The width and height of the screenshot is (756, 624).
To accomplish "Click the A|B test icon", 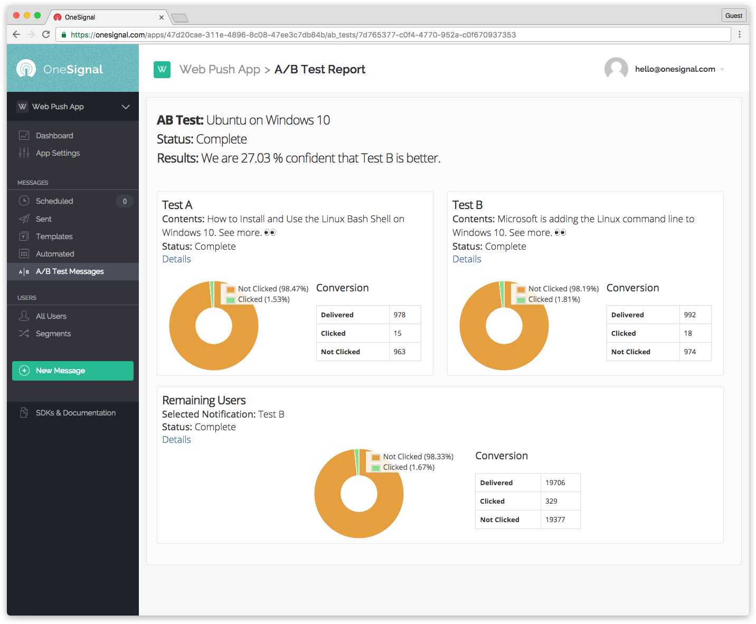I will (x=24, y=271).
